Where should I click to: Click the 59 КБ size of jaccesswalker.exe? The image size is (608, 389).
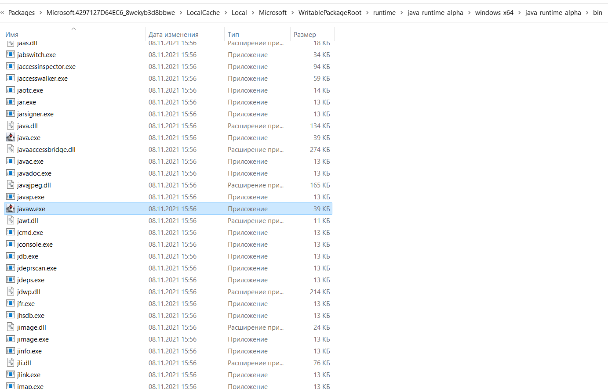[x=322, y=78]
